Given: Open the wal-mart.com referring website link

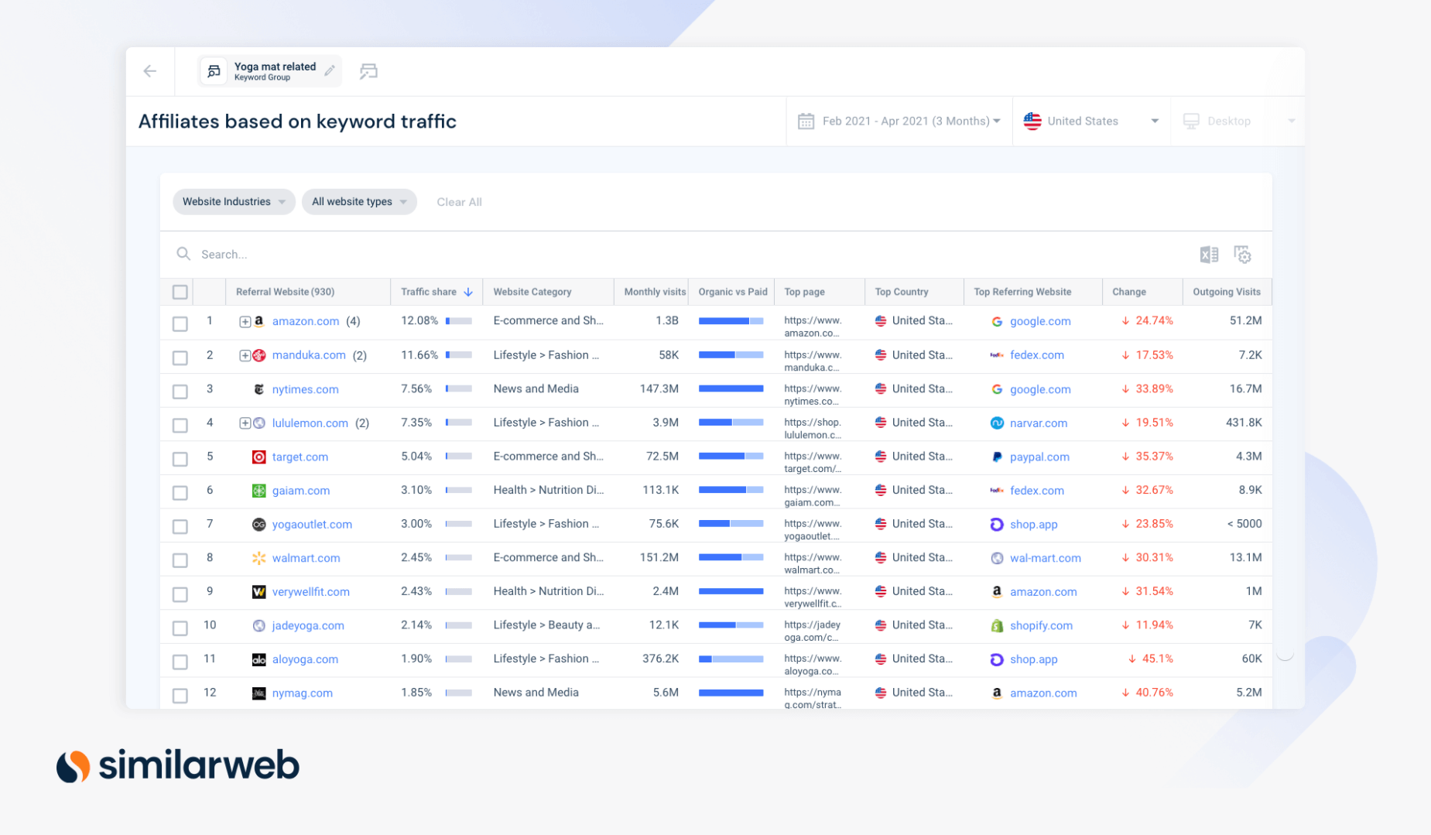Looking at the screenshot, I should click(1046, 558).
